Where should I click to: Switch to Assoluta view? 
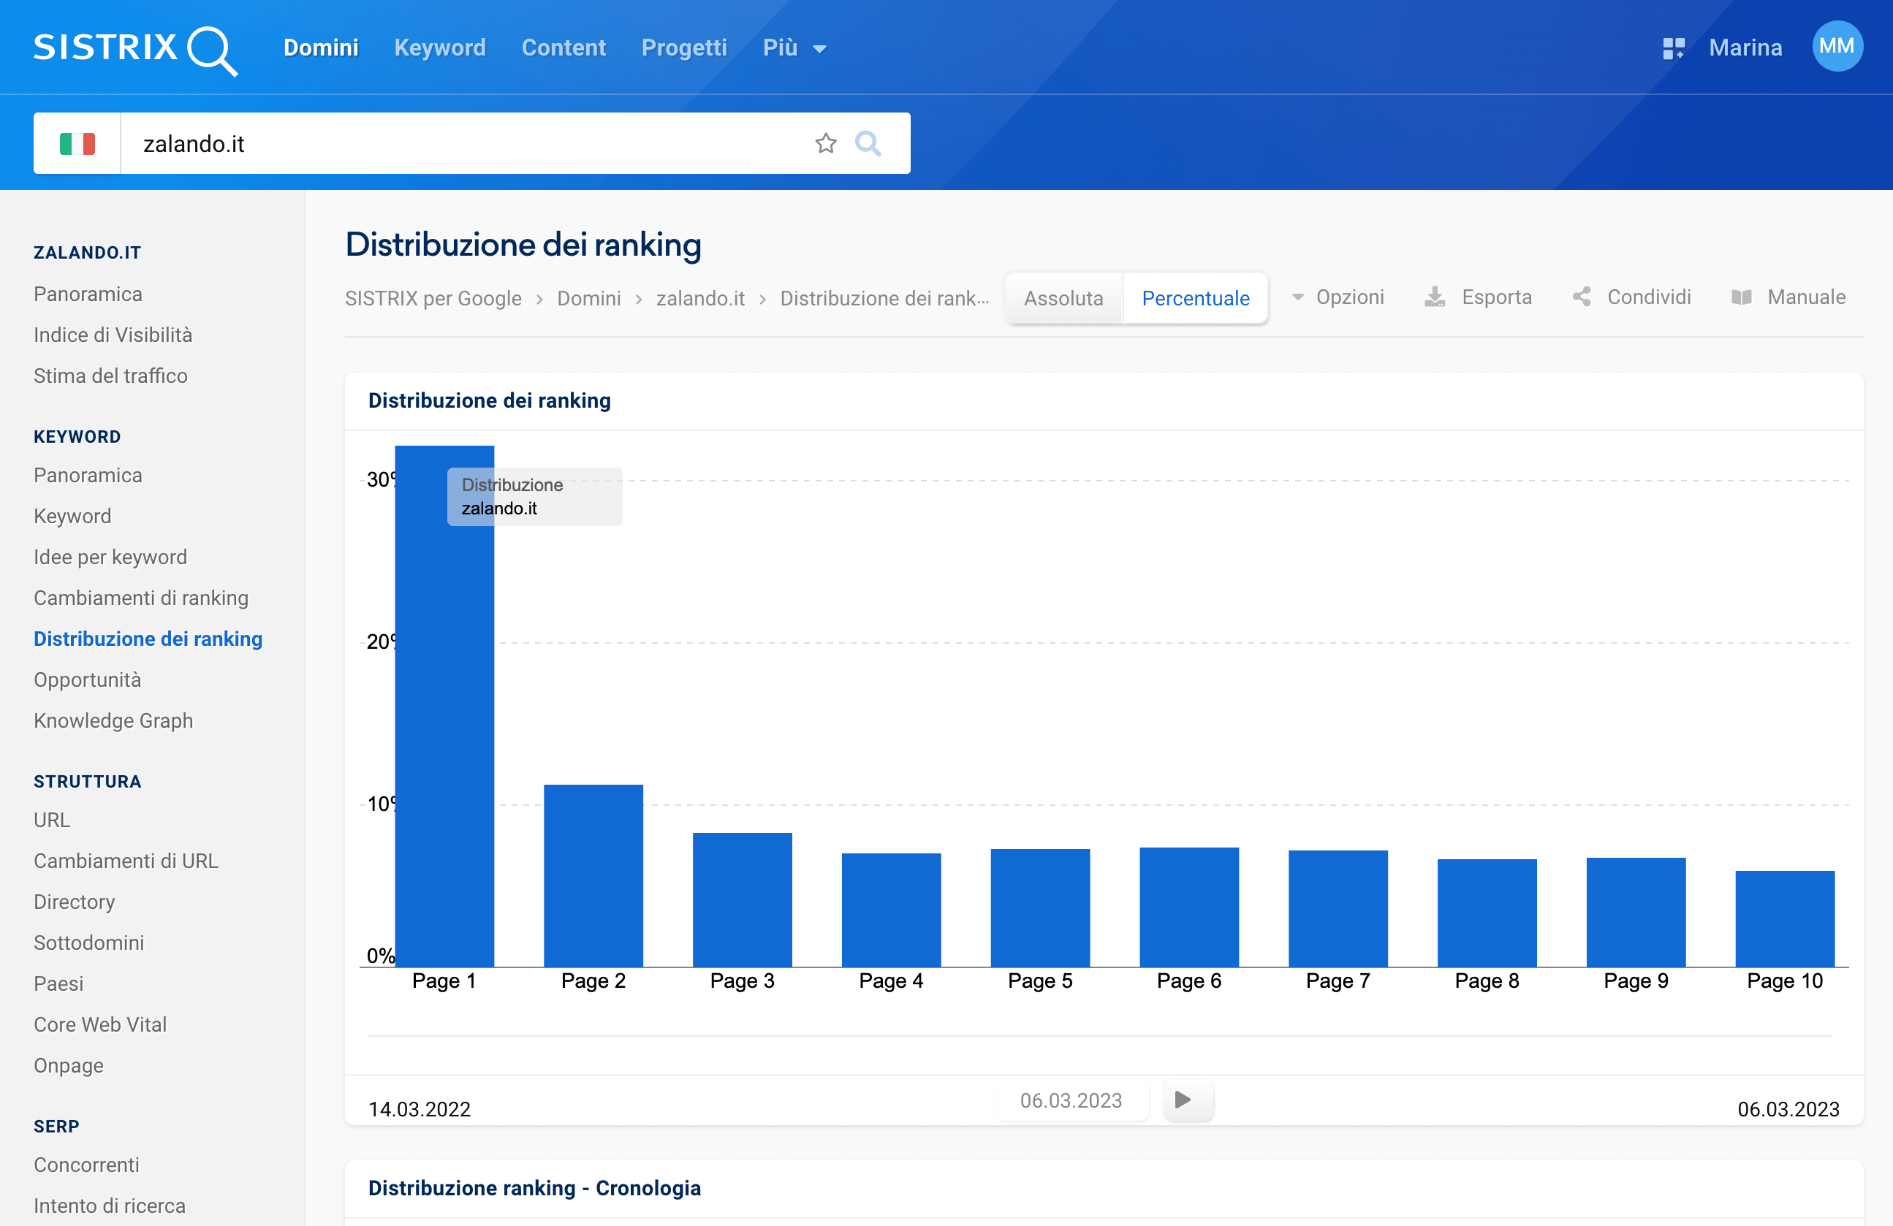[1063, 298]
